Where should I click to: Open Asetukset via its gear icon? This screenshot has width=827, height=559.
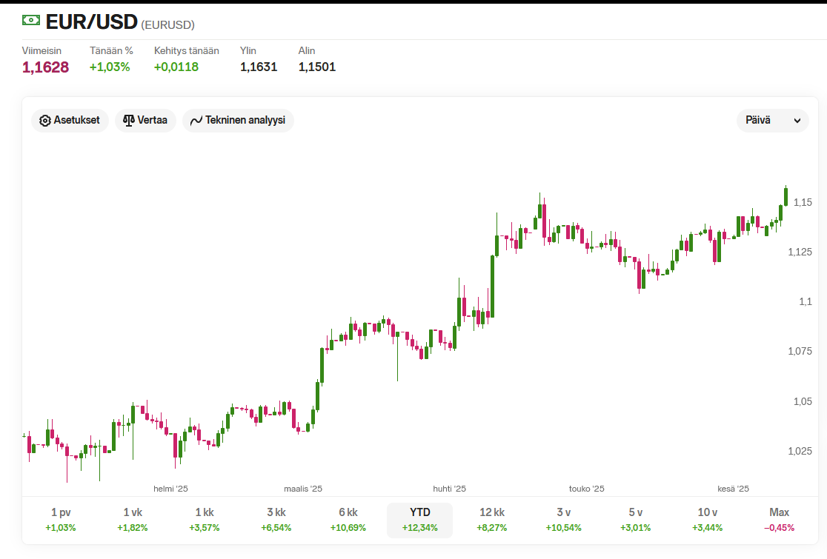[45, 121]
